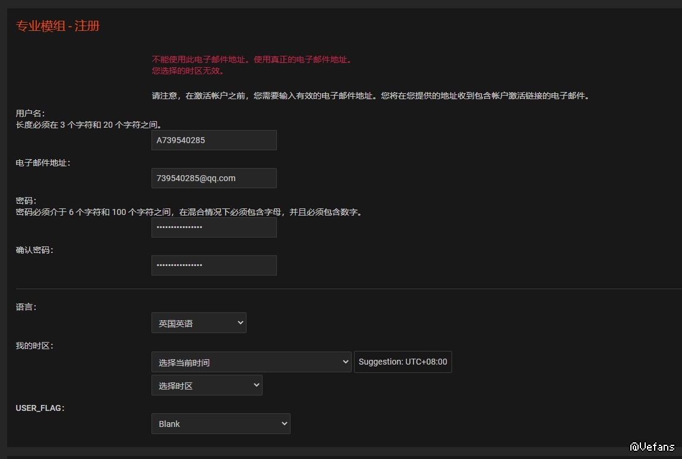Apply the Suggestion: UTC+08:00 button
682x459 pixels.
click(x=403, y=362)
